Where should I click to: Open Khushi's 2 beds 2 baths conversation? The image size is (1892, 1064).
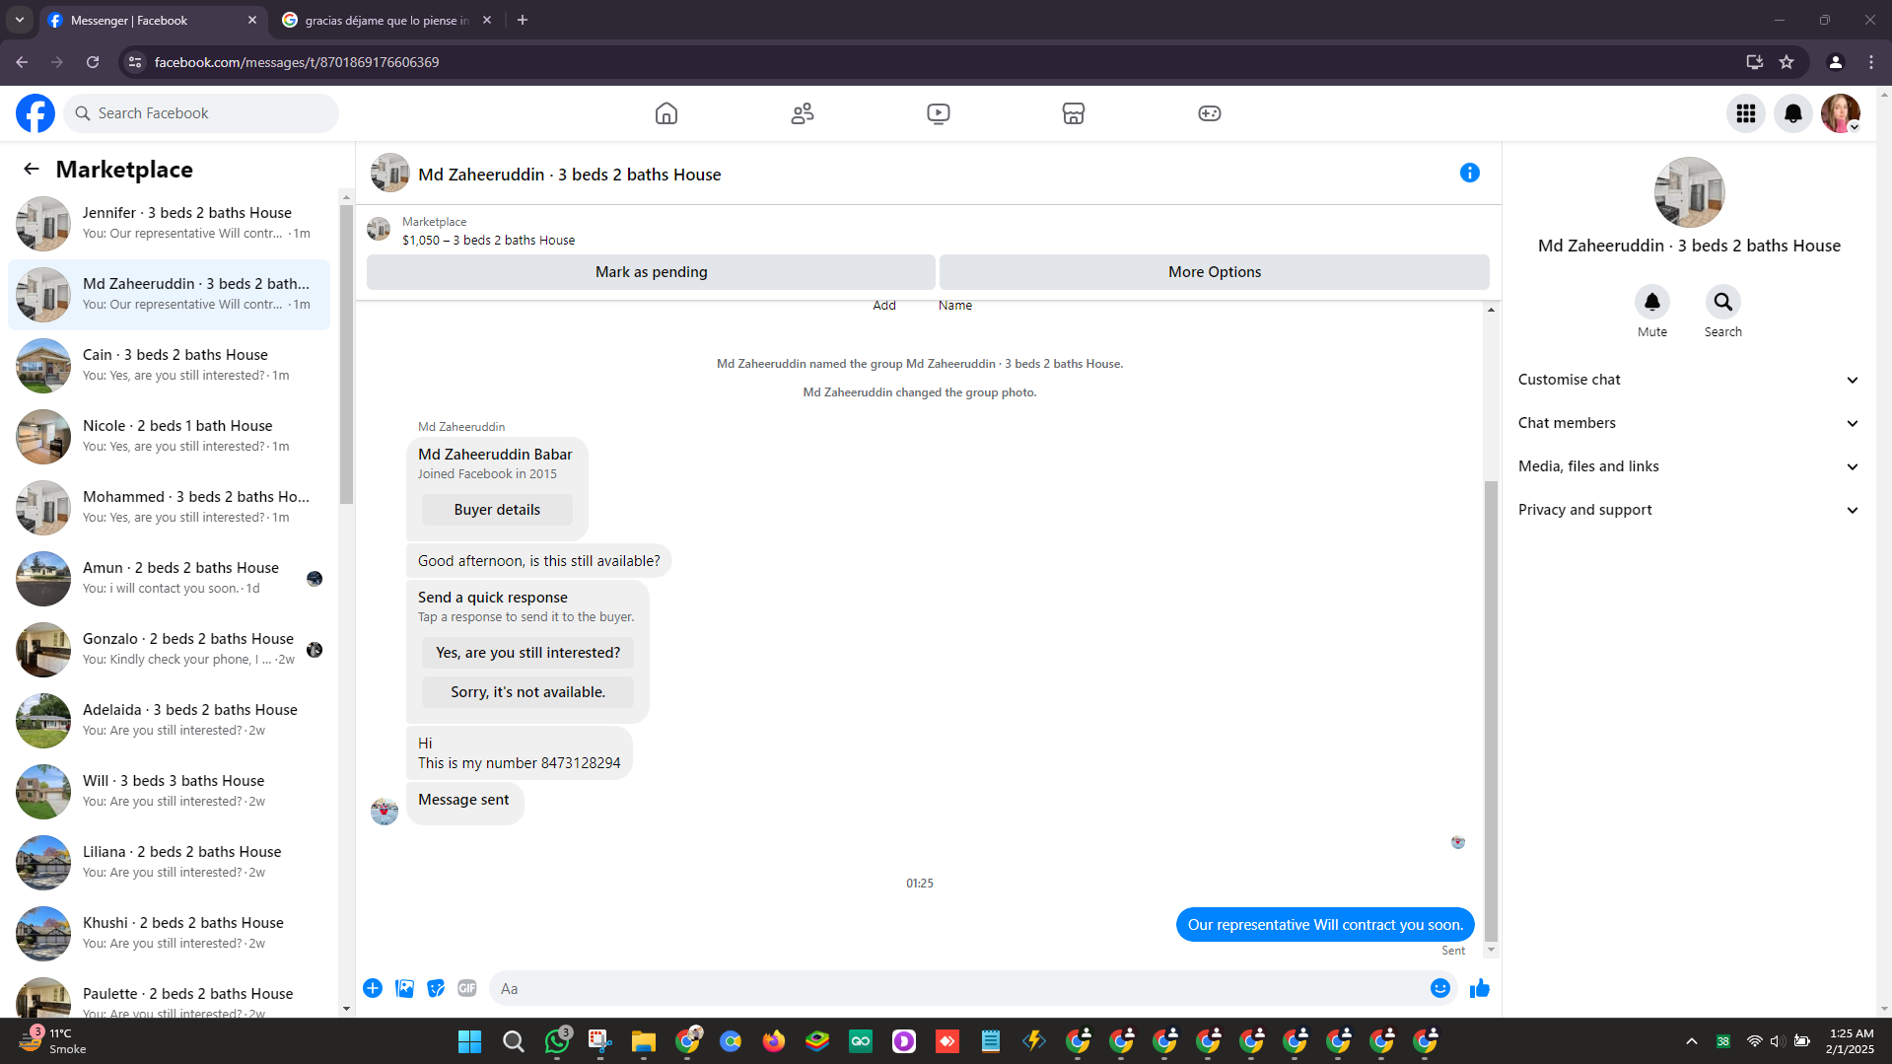[169, 933]
